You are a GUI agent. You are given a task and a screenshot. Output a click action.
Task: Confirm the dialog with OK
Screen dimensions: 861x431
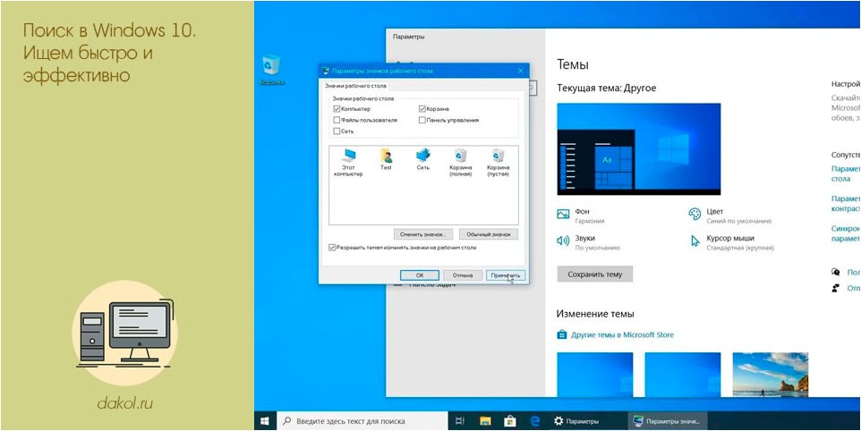click(420, 275)
